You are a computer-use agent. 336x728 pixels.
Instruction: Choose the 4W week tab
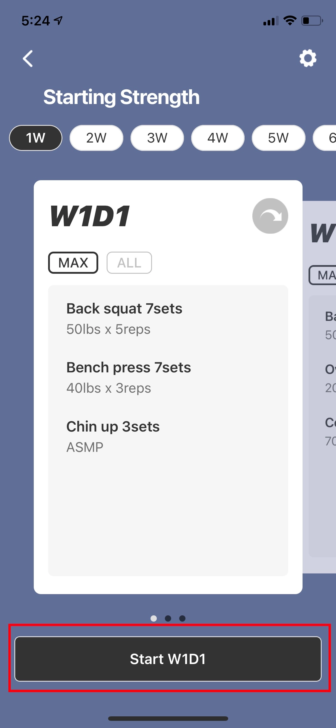[218, 138]
